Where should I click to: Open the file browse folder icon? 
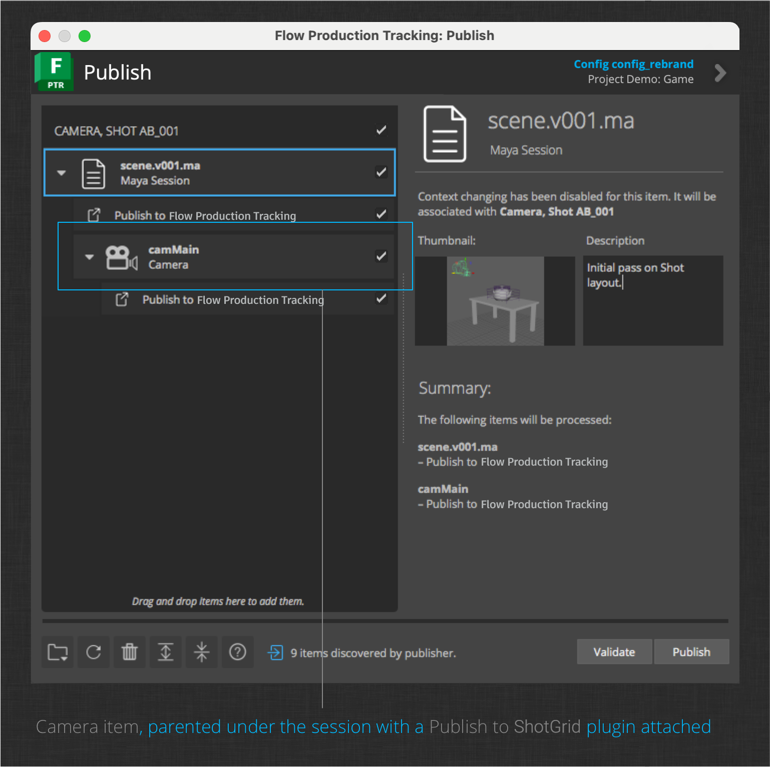(x=58, y=652)
